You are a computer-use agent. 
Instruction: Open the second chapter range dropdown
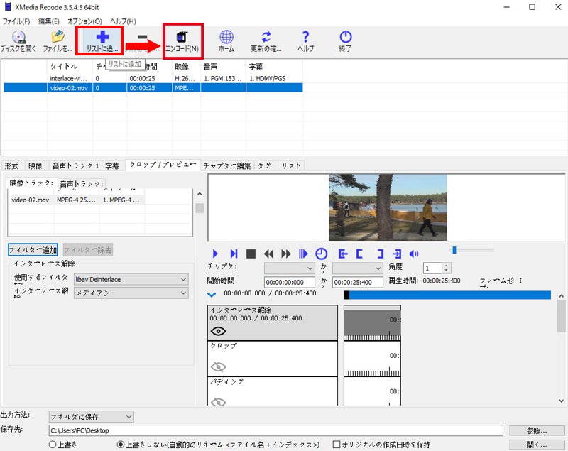tap(358, 268)
